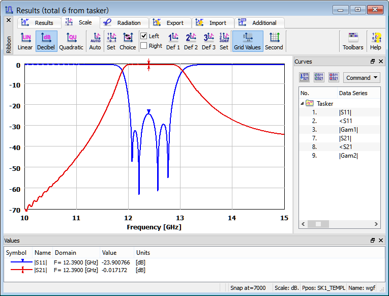Screen dimensions: 389x296
Task: Close the Values panel
Action: [381, 240]
